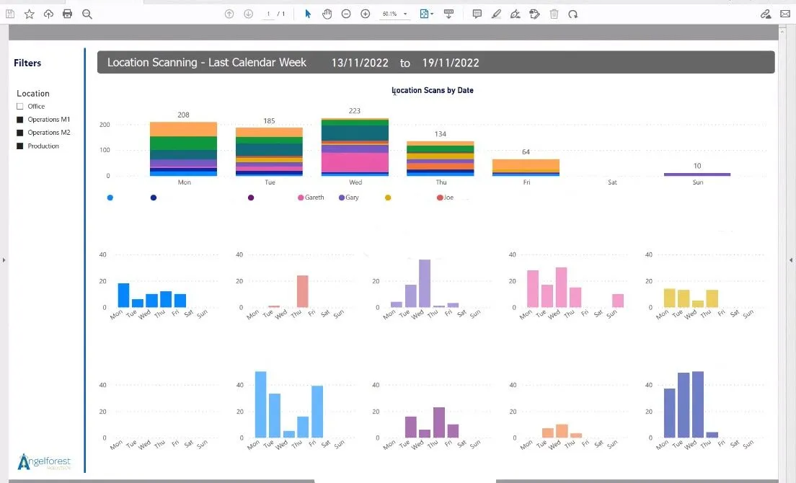
Task: Click the bookmark star icon
Action: (29, 13)
